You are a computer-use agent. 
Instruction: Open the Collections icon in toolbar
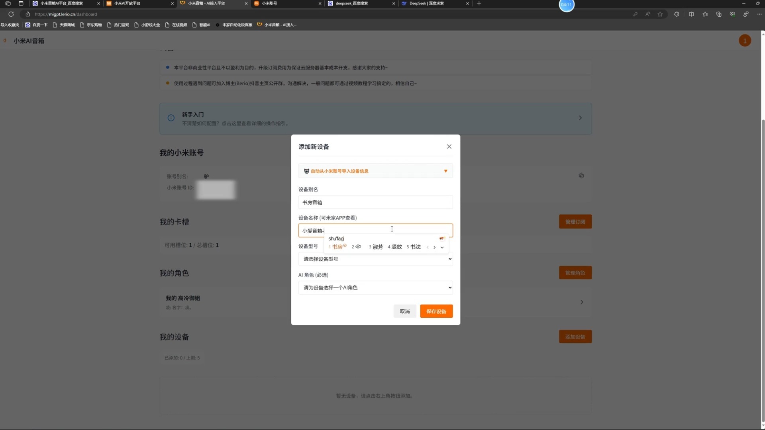[x=719, y=14]
